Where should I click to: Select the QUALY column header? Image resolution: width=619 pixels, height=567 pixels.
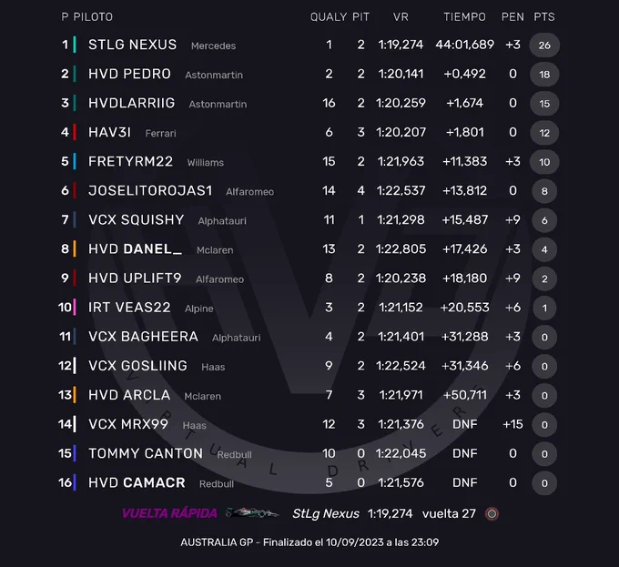pos(329,17)
